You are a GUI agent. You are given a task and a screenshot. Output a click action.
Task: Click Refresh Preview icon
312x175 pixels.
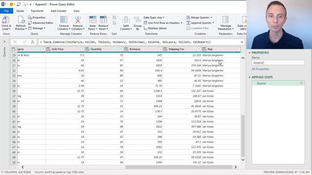(x=21, y=20)
